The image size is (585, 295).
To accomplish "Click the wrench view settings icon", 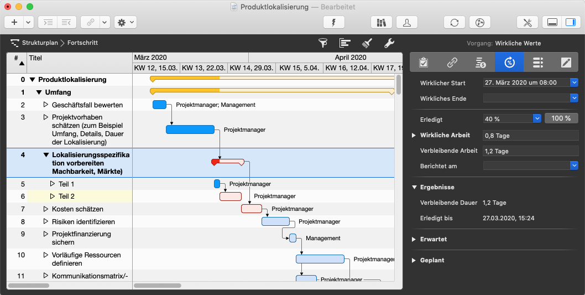I will pyautogui.click(x=389, y=43).
